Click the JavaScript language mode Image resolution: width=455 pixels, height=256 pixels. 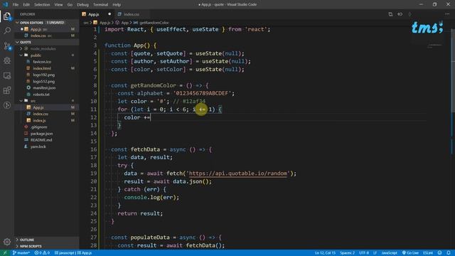tap(389, 253)
